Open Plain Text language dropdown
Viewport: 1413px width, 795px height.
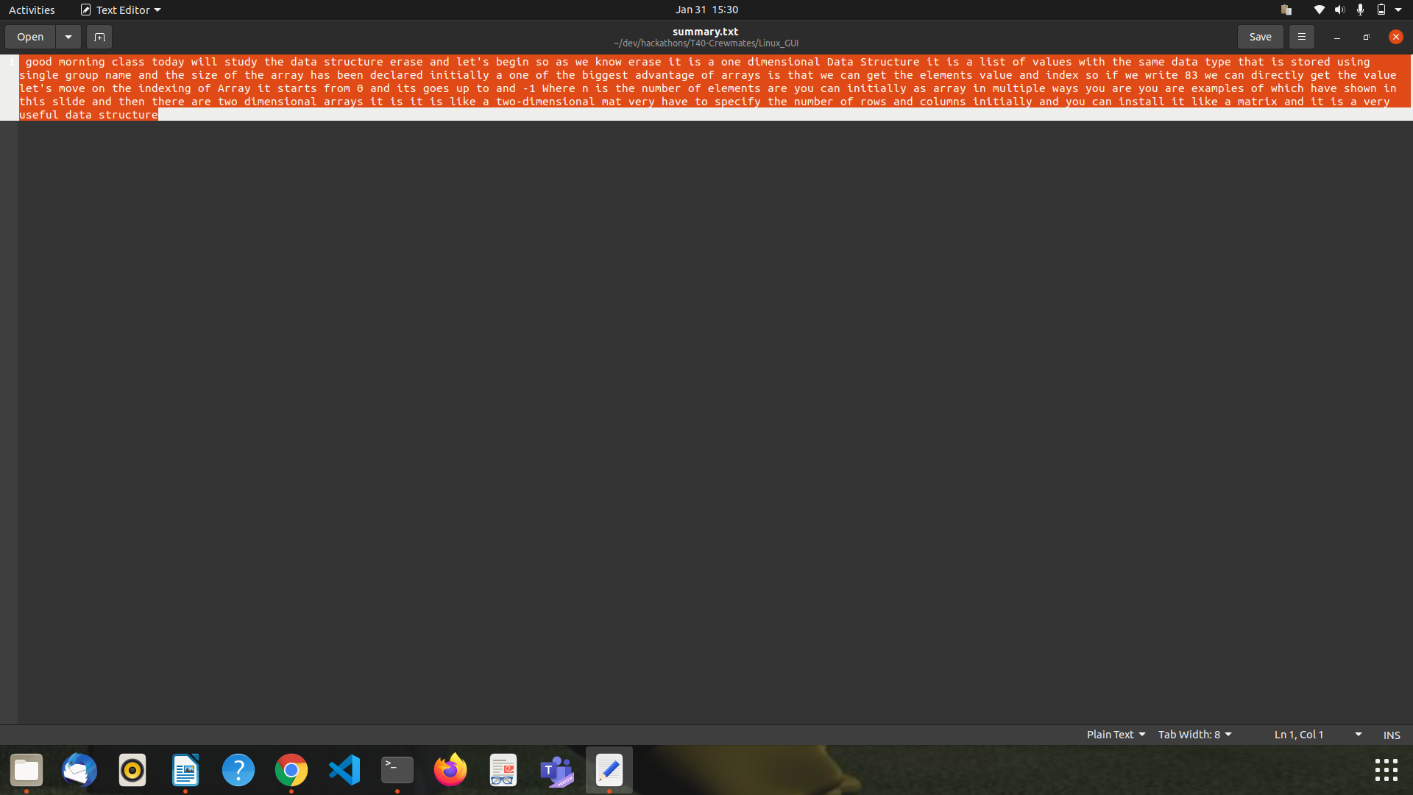[x=1116, y=735]
